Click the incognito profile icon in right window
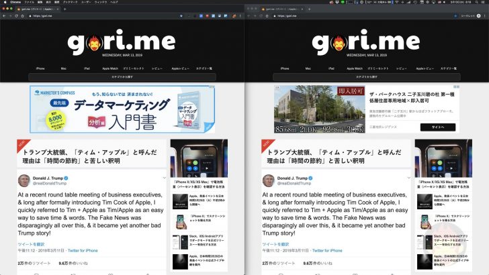The width and height of the screenshot is (489, 275). click(x=479, y=15)
